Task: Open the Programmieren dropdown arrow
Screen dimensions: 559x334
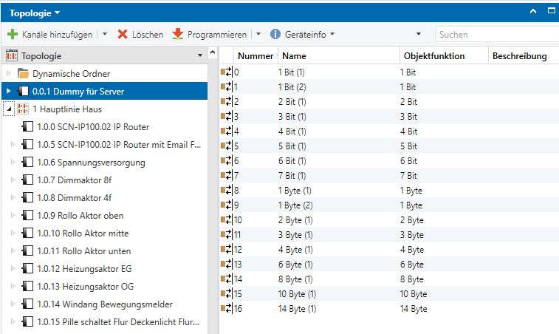Action: (x=258, y=35)
